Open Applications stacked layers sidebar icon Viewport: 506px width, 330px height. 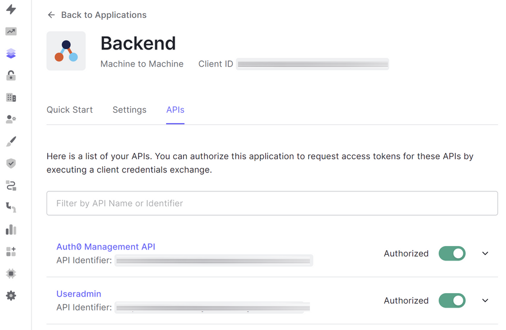[11, 53]
